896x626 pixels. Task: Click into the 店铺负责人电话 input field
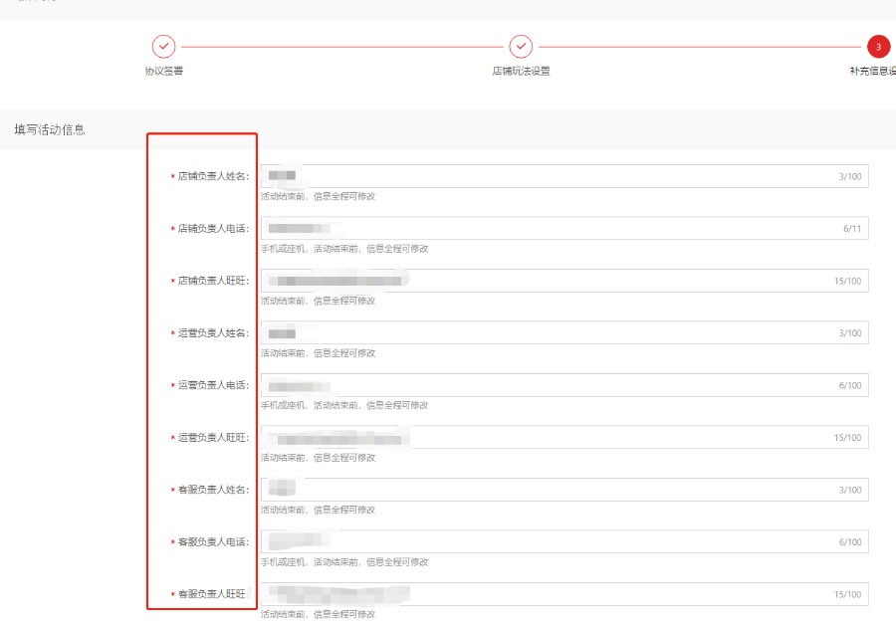(x=563, y=228)
